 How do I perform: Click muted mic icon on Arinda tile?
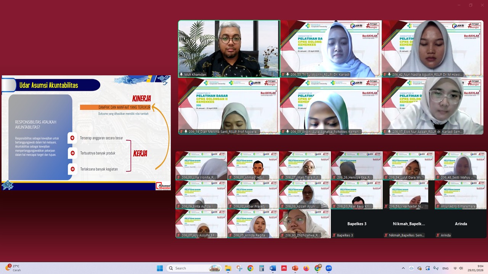tap(438, 236)
